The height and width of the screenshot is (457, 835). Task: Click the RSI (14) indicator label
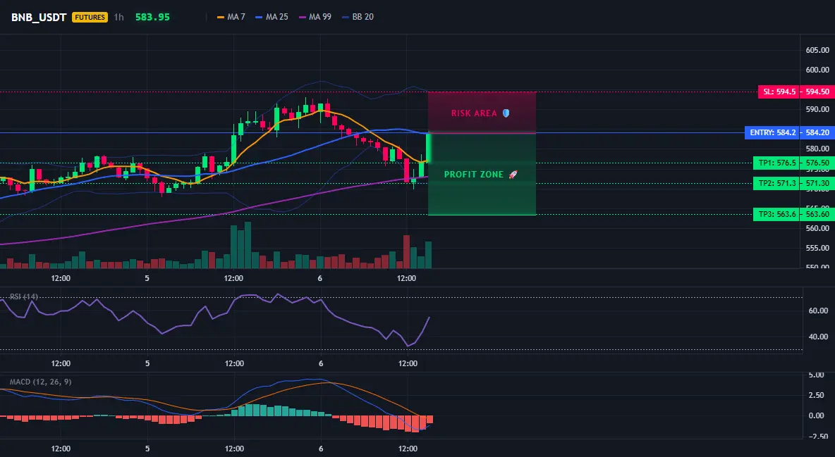click(24, 297)
